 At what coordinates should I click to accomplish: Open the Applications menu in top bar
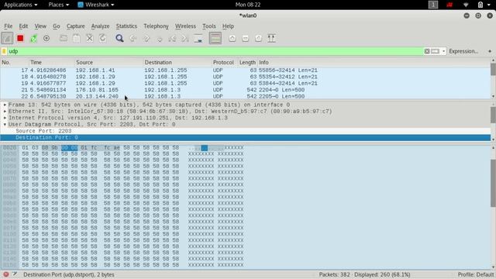tap(21, 5)
